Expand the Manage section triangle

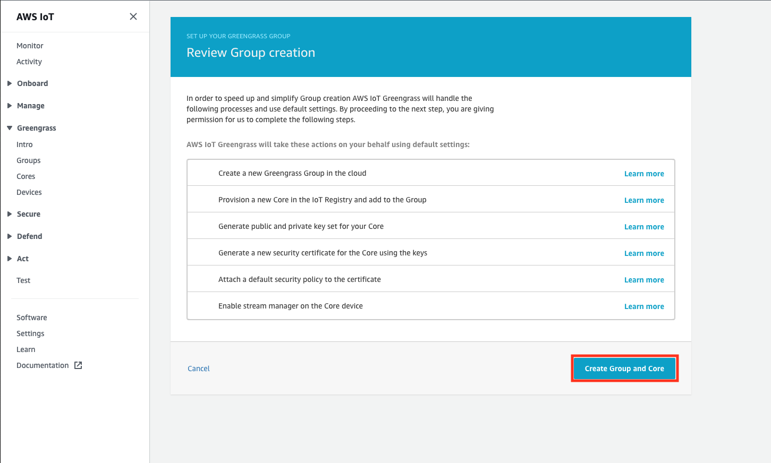10,106
